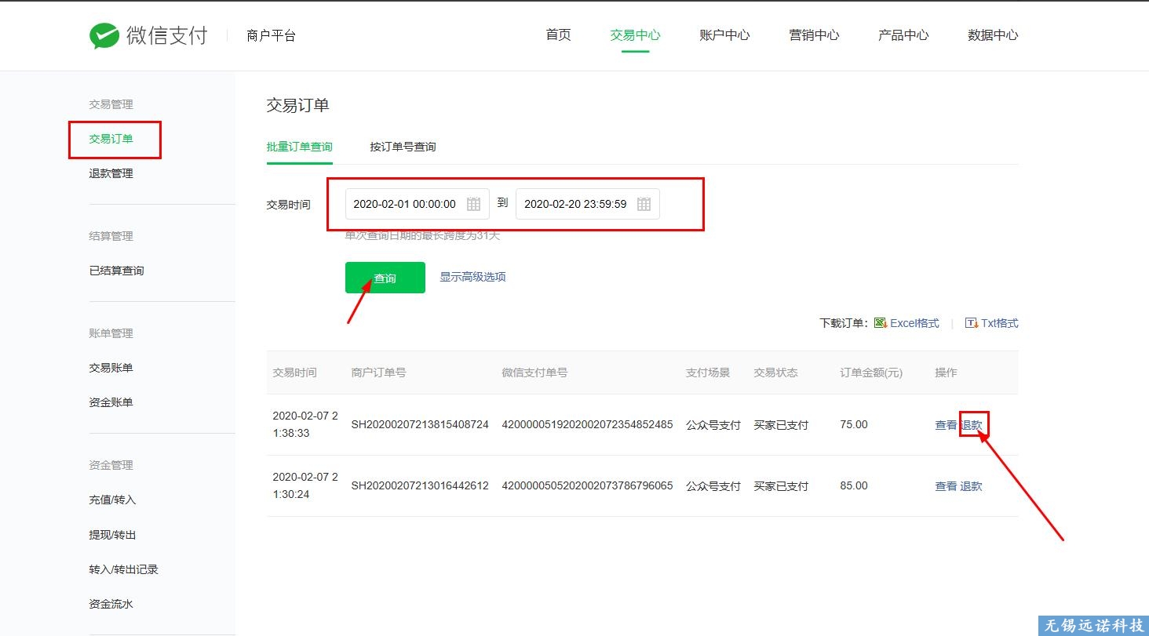Open 交易账单 in the sidebar
Screen dimensions: 1149x636
(111, 368)
